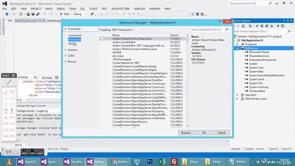Click the Cancel button
Viewport: 295px width, 166px height.
click(221, 133)
